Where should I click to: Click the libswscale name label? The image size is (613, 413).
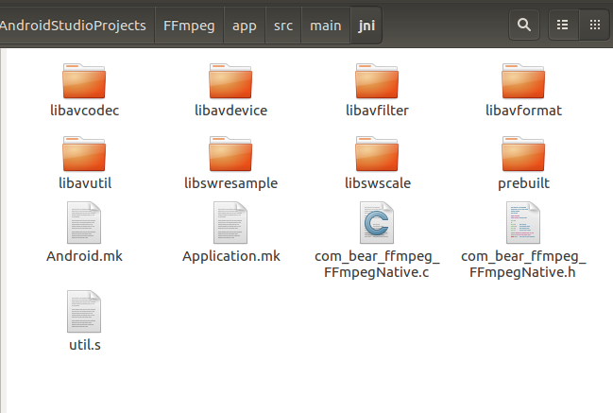378,183
